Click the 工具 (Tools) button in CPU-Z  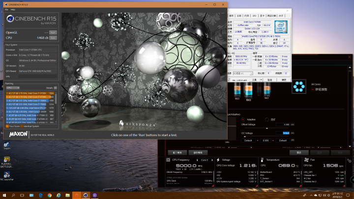tap(255, 80)
